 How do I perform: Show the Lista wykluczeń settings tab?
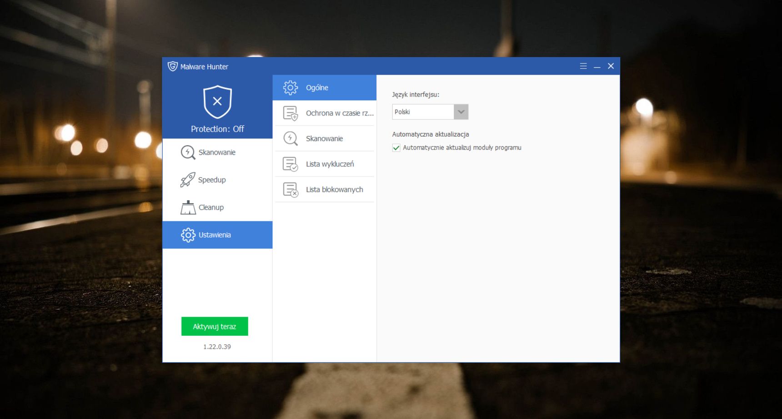325,164
